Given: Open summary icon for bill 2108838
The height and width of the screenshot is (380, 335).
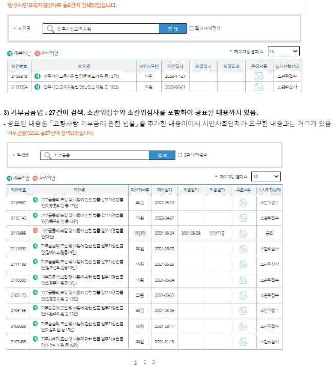Looking at the screenshot, I should [x=243, y=326].
